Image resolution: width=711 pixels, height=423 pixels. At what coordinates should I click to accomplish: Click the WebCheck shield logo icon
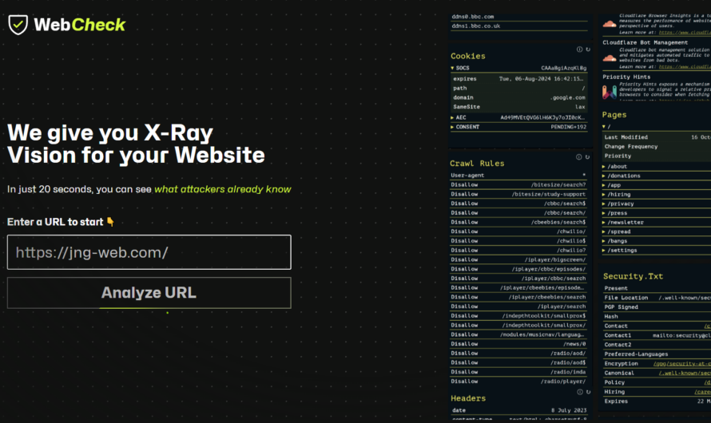[18, 25]
